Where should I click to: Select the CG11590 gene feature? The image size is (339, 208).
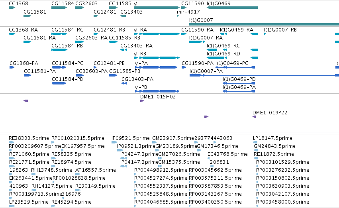click(184, 8)
